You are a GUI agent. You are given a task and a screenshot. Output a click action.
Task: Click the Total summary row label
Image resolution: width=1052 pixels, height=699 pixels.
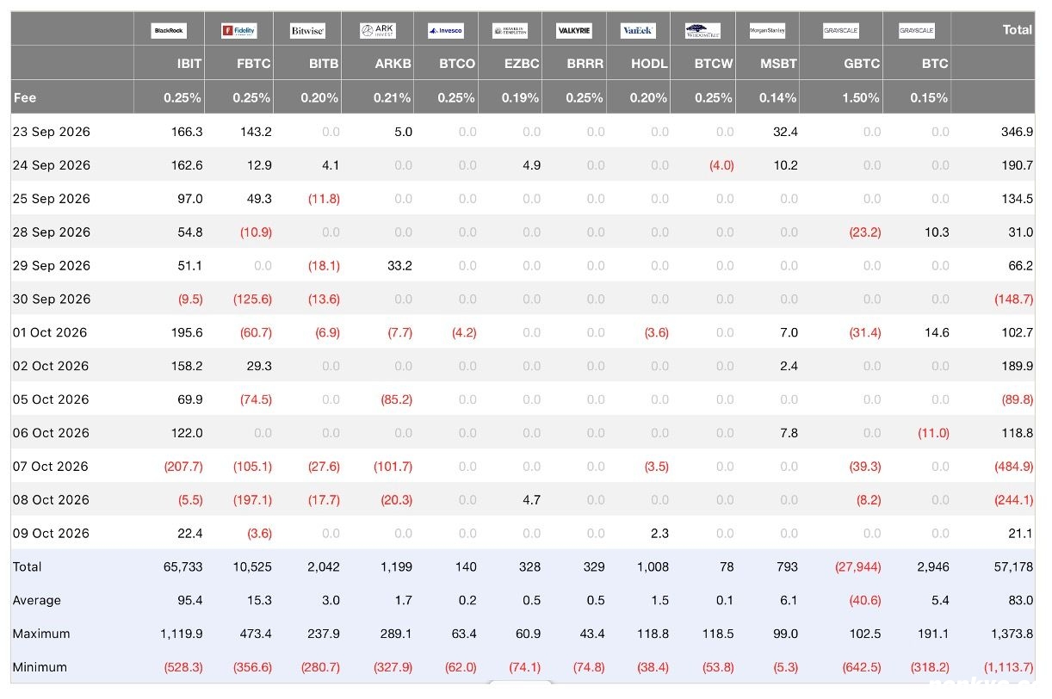coord(27,567)
